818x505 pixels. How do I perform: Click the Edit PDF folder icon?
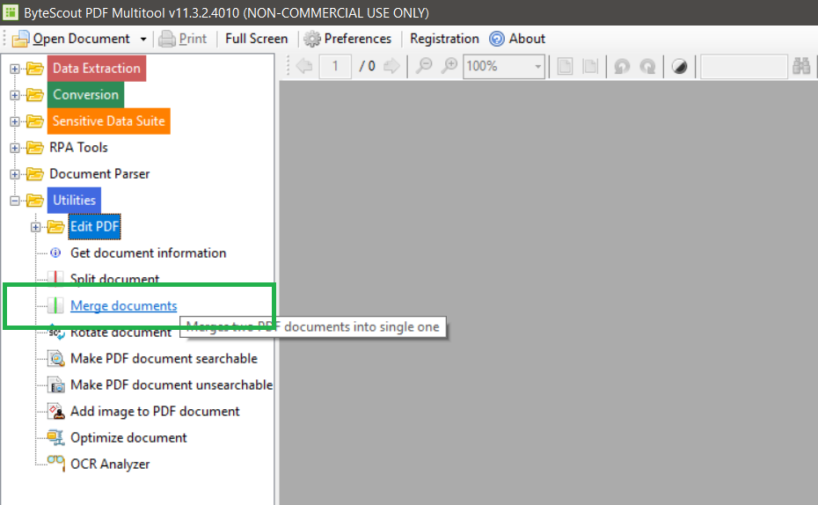click(55, 226)
